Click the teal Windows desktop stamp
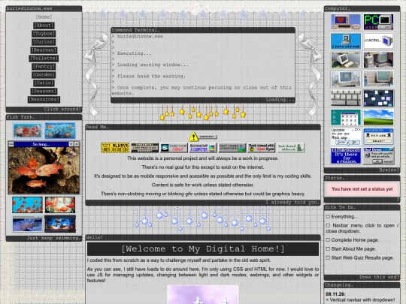Viewport: 406px width, 304px height. click(x=345, y=117)
